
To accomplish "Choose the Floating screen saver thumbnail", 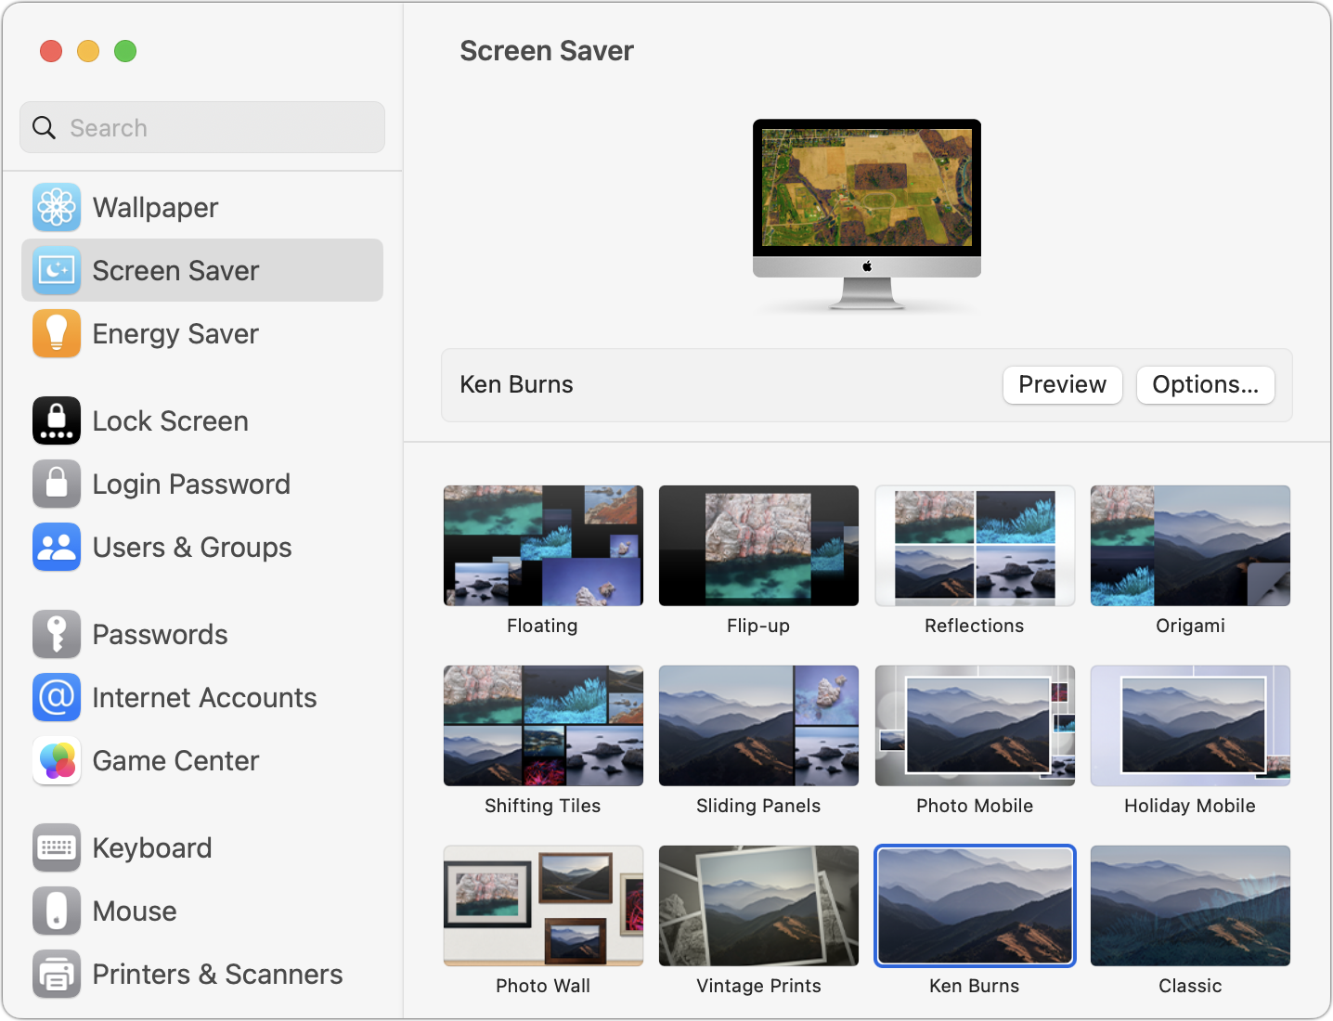I will coord(543,546).
